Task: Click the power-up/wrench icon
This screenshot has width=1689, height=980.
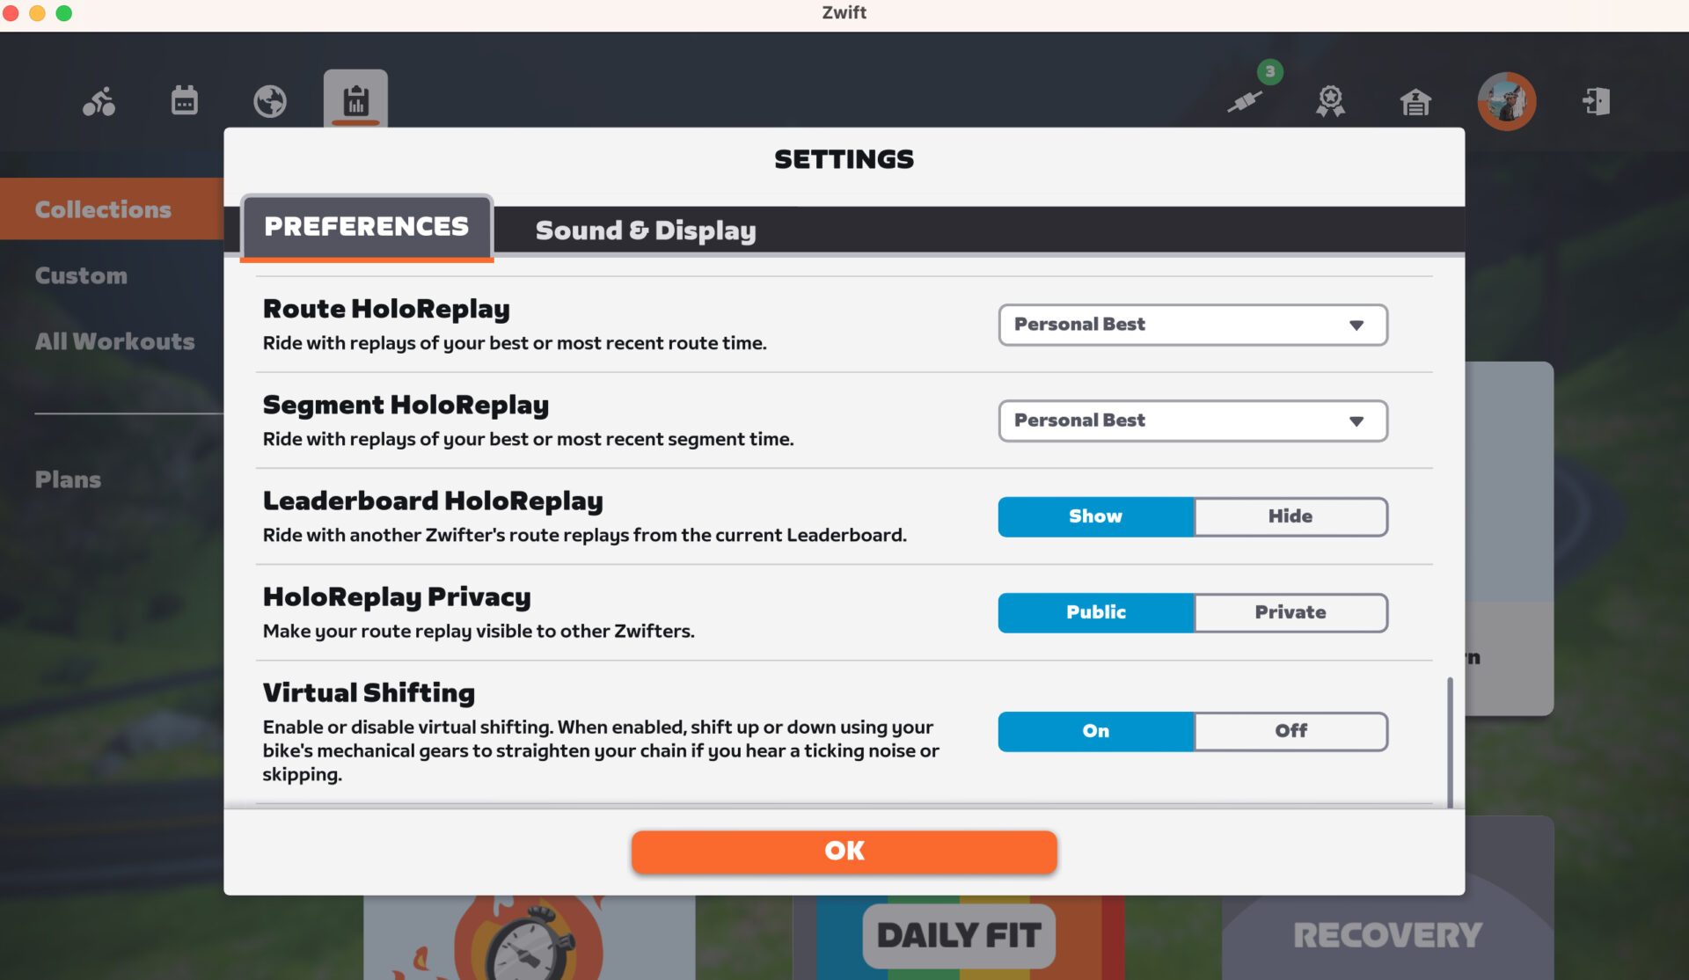Action: click(1243, 100)
